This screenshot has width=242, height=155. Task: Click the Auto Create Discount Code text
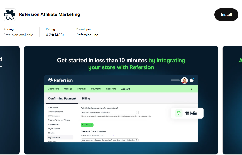pyautogui.click(x=93, y=136)
